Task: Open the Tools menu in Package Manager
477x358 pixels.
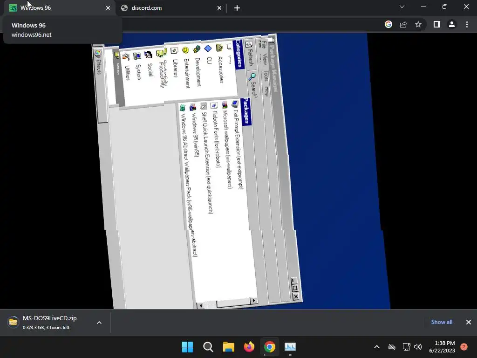Action: click(266, 76)
